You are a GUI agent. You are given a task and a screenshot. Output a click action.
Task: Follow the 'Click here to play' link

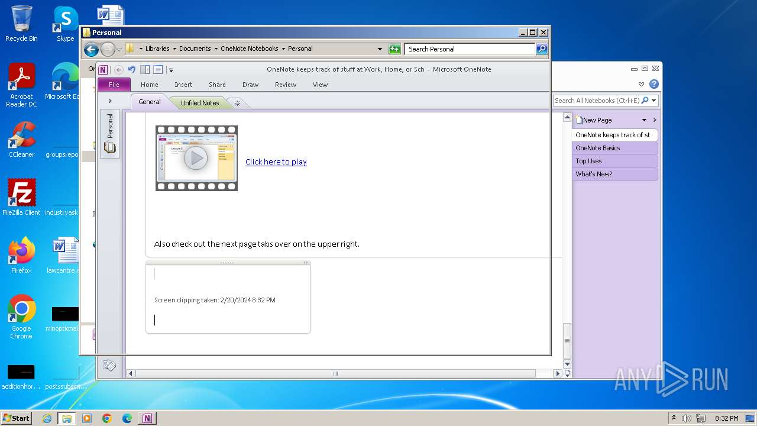click(x=276, y=162)
